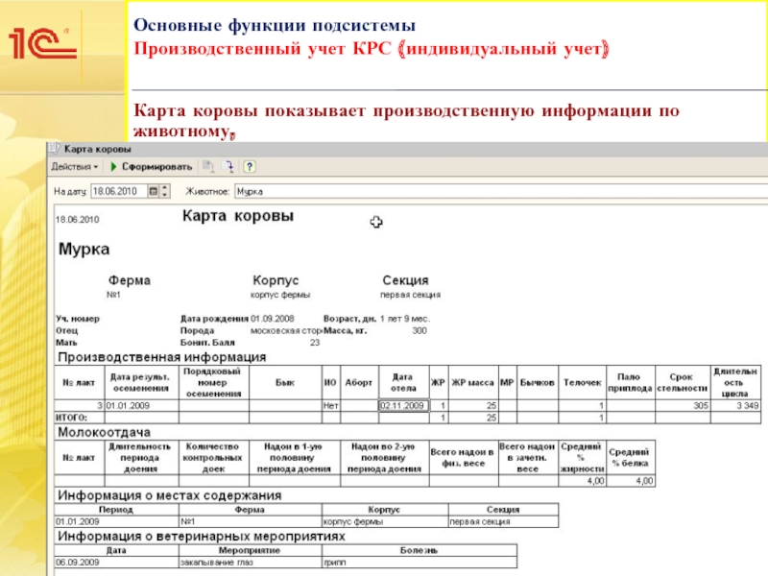Click the Бык column header
The width and height of the screenshot is (768, 576).
tap(285, 382)
